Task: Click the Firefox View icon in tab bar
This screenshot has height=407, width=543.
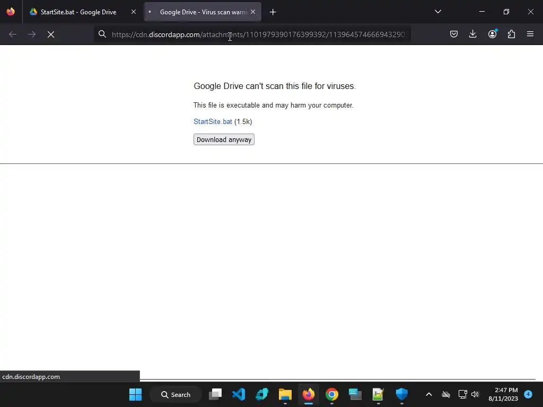Action: click(x=11, y=12)
